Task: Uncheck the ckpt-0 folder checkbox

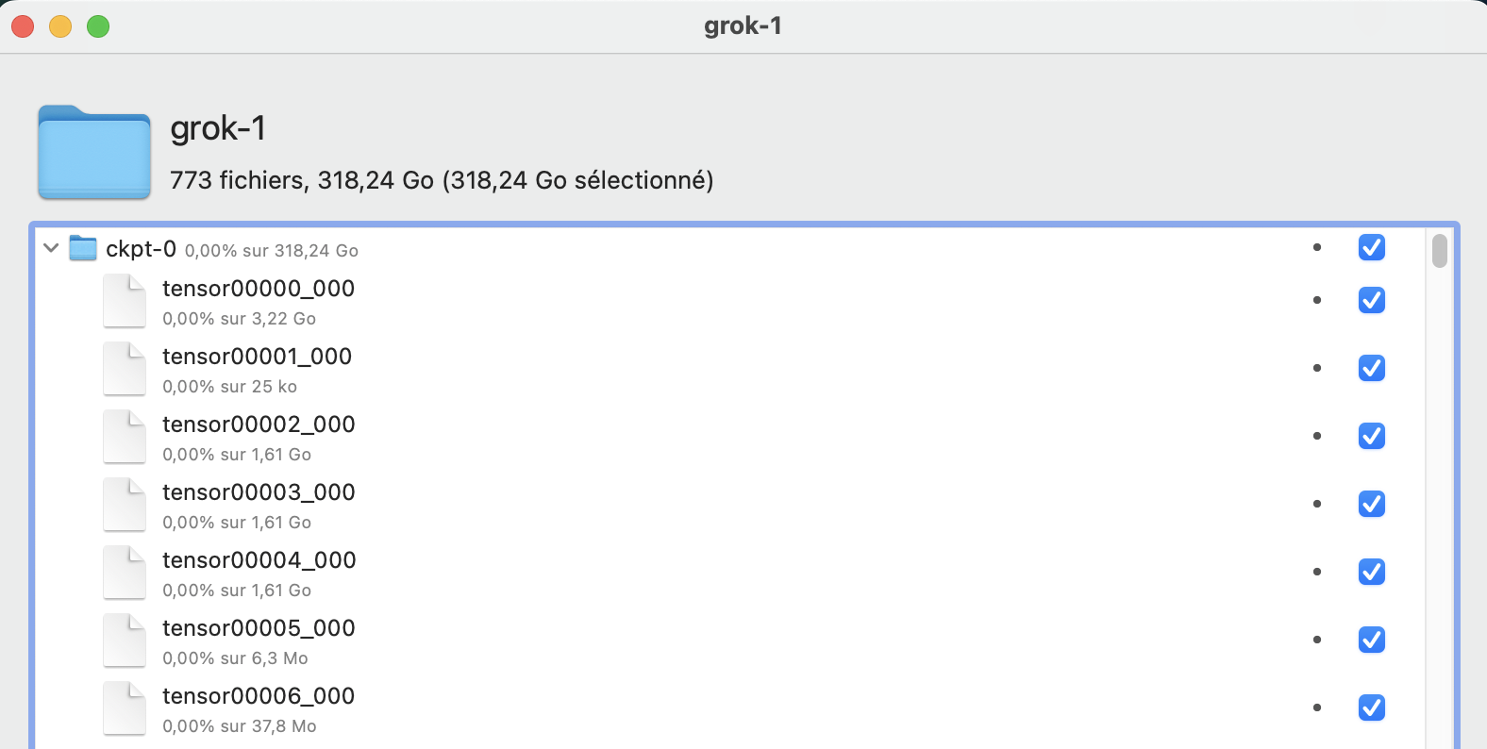Action: (1371, 247)
